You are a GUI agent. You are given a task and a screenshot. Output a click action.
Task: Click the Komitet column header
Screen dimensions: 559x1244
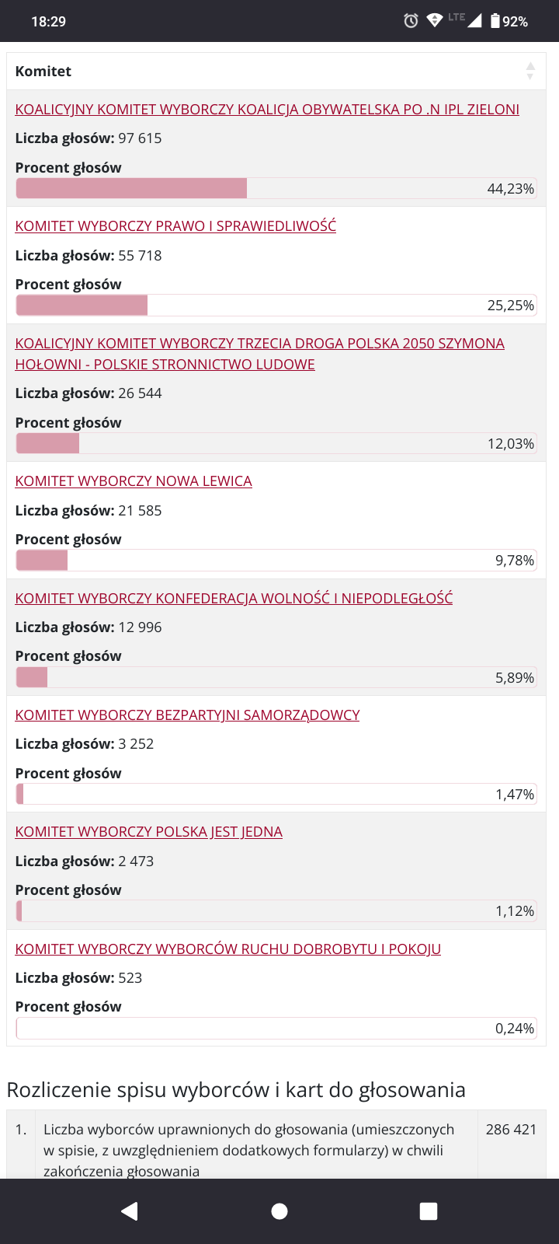pyautogui.click(x=43, y=72)
